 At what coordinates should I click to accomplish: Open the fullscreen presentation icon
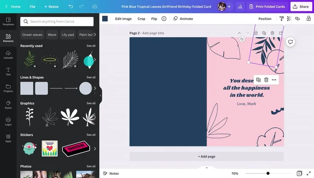coord(309,174)
